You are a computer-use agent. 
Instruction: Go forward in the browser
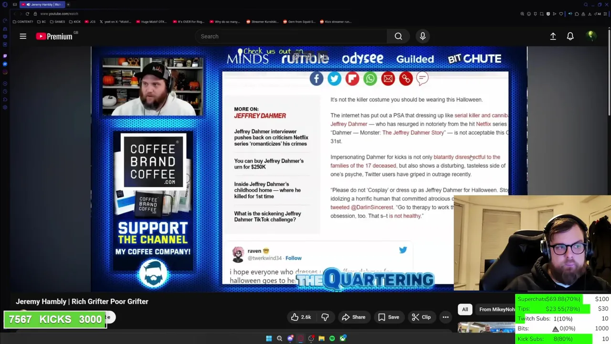(21, 14)
